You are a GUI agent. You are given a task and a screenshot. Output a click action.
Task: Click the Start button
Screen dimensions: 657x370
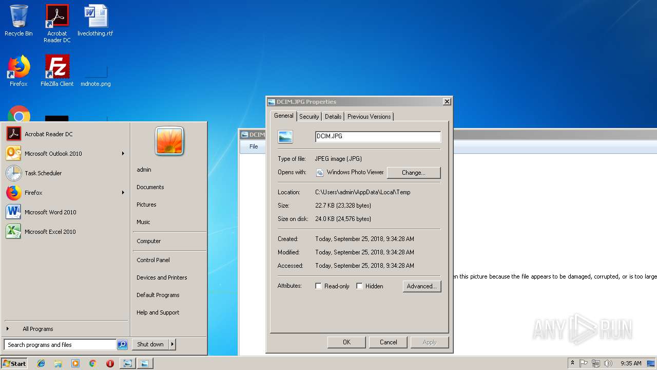(x=14, y=363)
